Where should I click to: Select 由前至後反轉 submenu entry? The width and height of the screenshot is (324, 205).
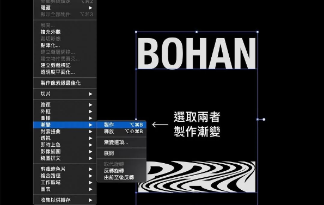(x=121, y=178)
